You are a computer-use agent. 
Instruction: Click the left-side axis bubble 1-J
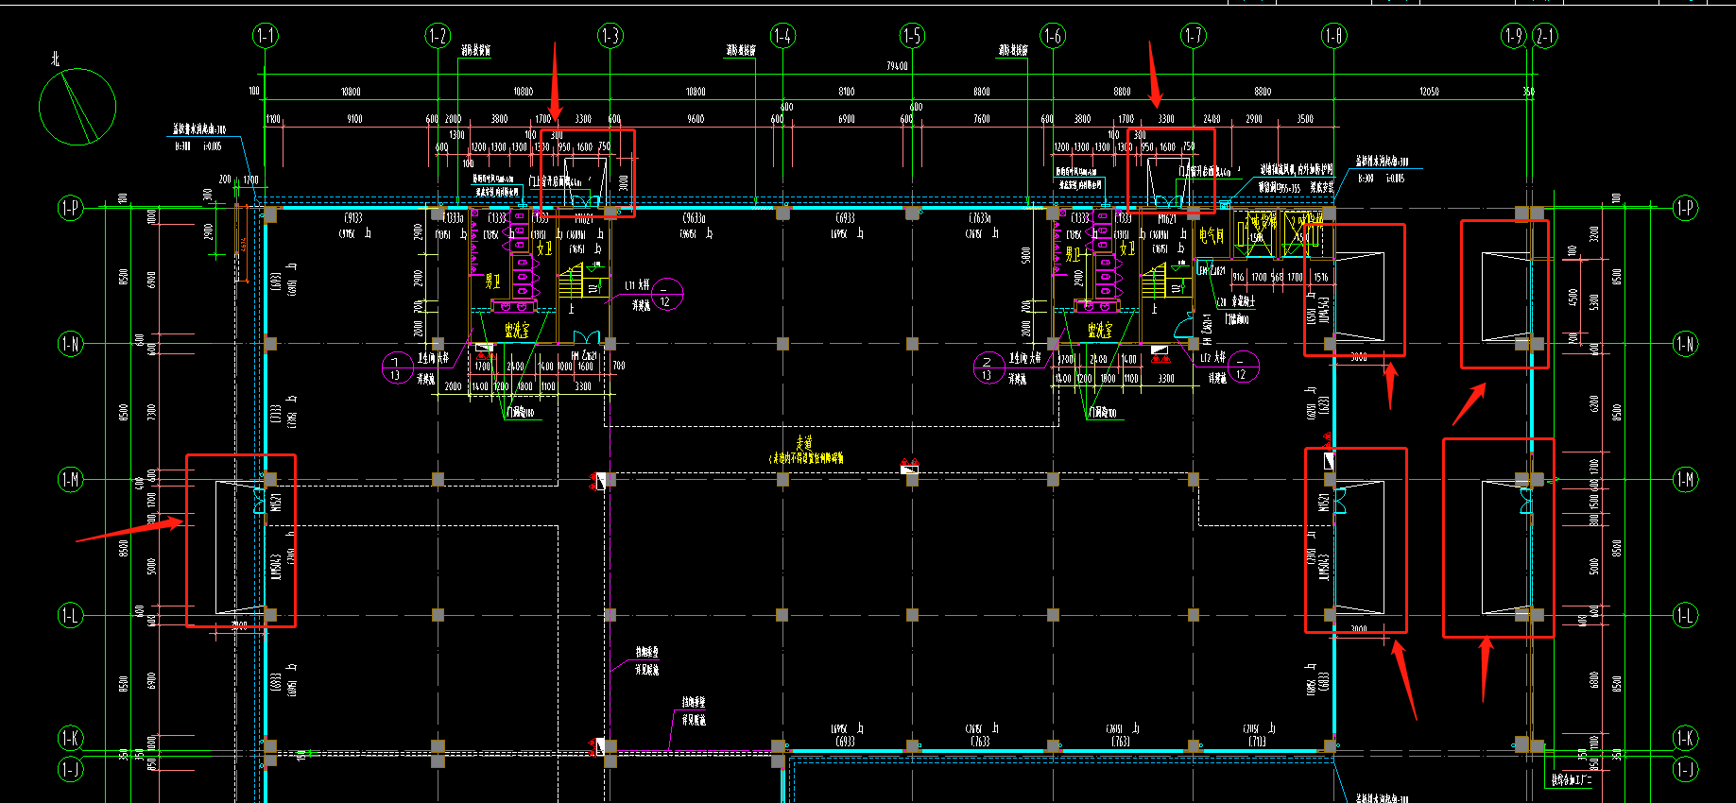(71, 768)
